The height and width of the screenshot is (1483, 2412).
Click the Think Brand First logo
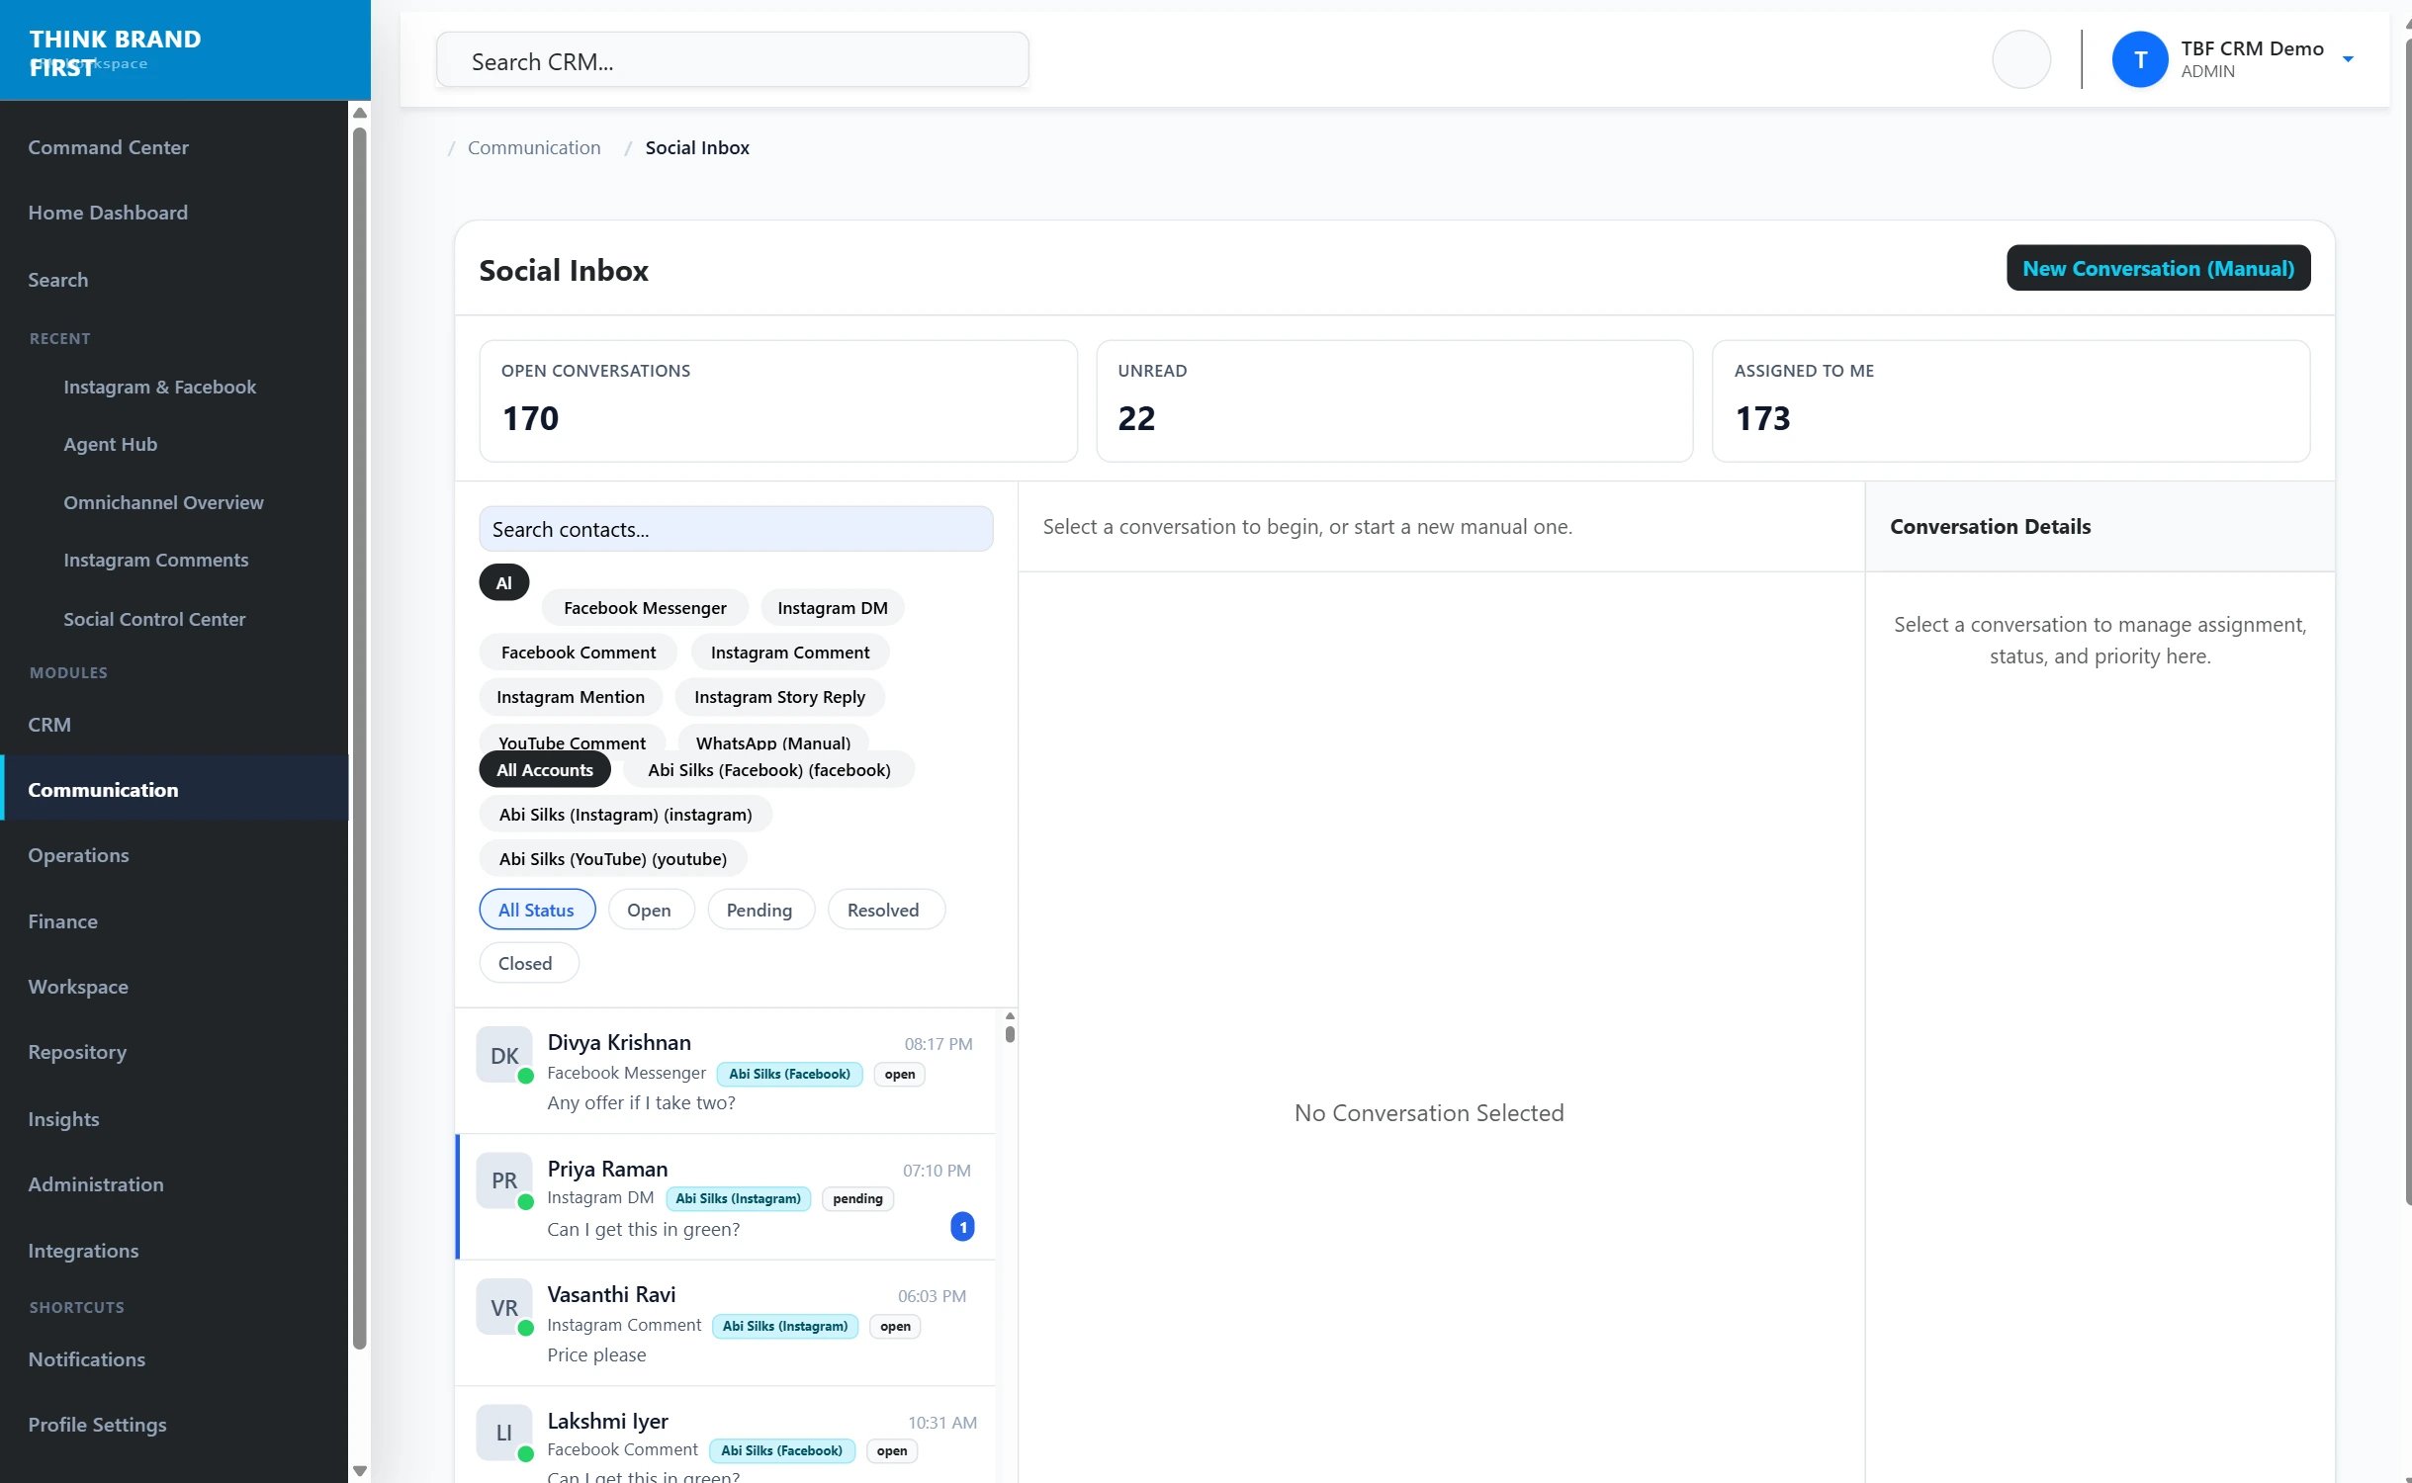click(x=115, y=52)
